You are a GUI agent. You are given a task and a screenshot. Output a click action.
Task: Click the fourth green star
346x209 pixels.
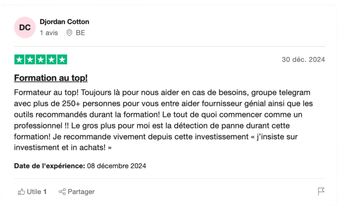coord(51,60)
